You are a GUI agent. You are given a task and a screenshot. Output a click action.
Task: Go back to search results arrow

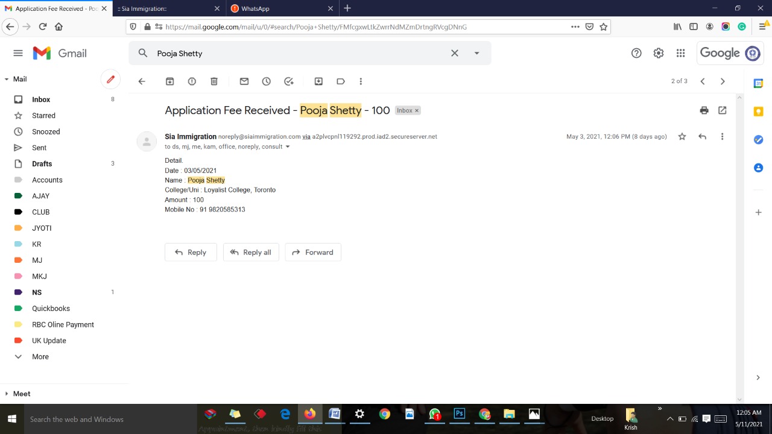click(142, 81)
